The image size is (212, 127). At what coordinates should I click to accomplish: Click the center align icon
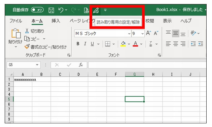point(176,44)
